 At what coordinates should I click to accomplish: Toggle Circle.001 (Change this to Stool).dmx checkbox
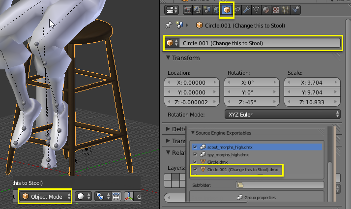(x=195, y=169)
